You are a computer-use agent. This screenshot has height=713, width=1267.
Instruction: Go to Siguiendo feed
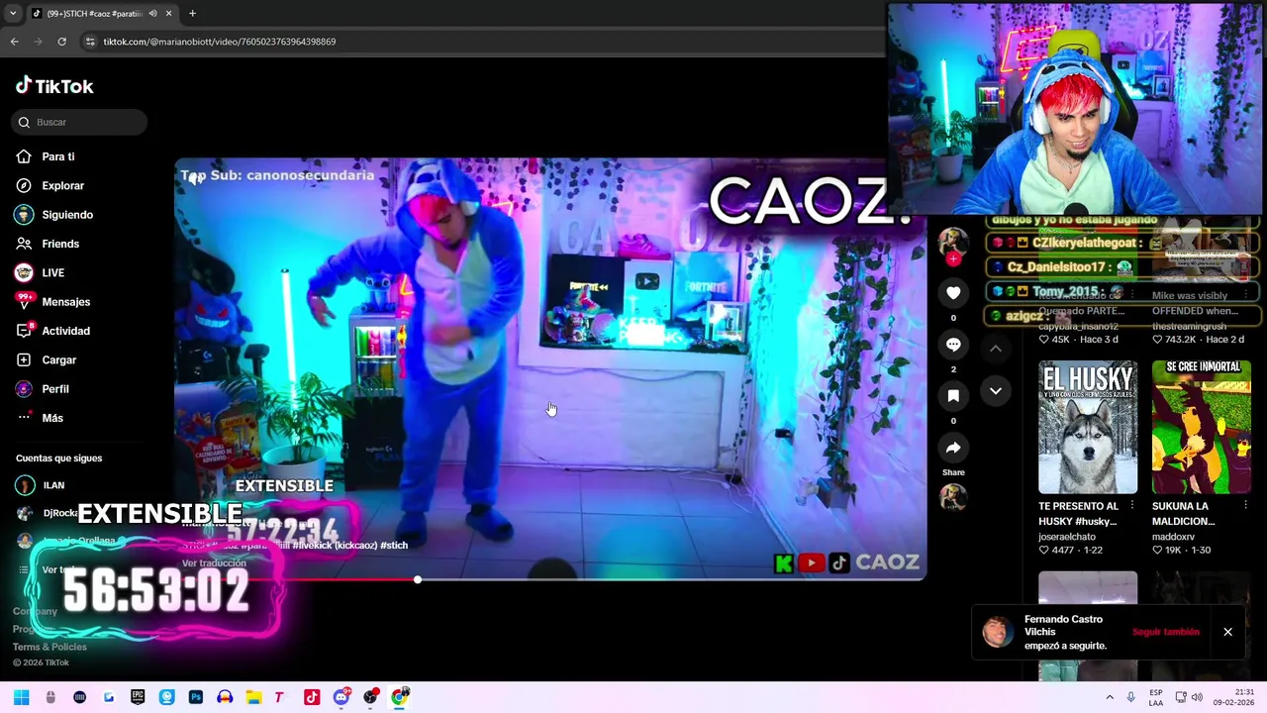[x=67, y=215]
